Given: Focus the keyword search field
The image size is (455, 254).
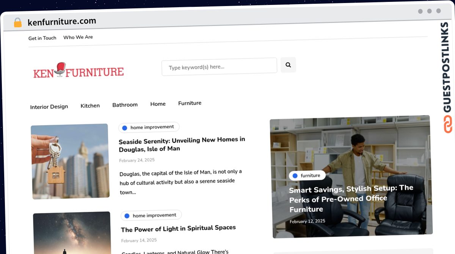Looking at the screenshot, I should (219, 67).
